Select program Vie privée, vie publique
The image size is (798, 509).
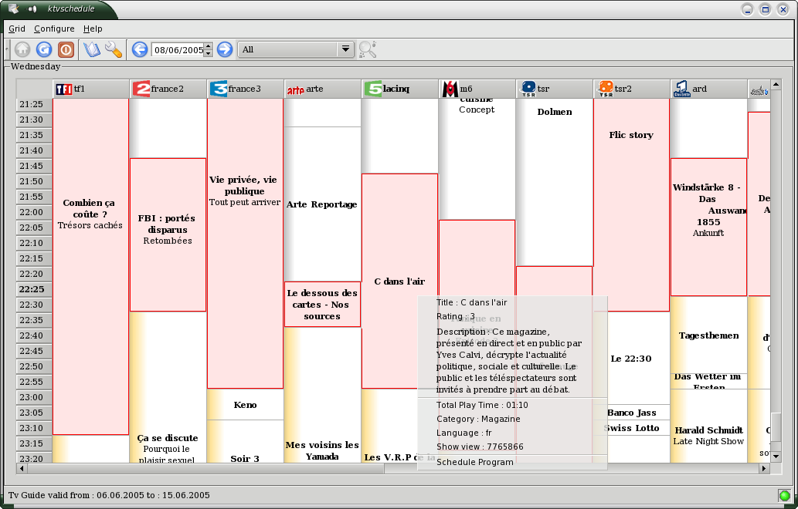[245, 244]
